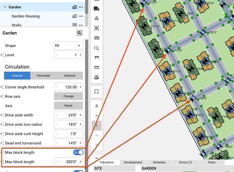Toggle the Max block length switch
This screenshot has width=234, height=172.
coord(78,152)
